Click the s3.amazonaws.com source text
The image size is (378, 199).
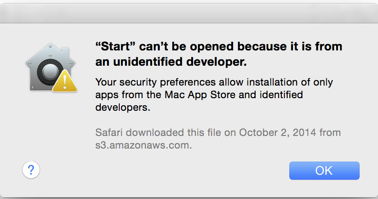click(x=144, y=145)
